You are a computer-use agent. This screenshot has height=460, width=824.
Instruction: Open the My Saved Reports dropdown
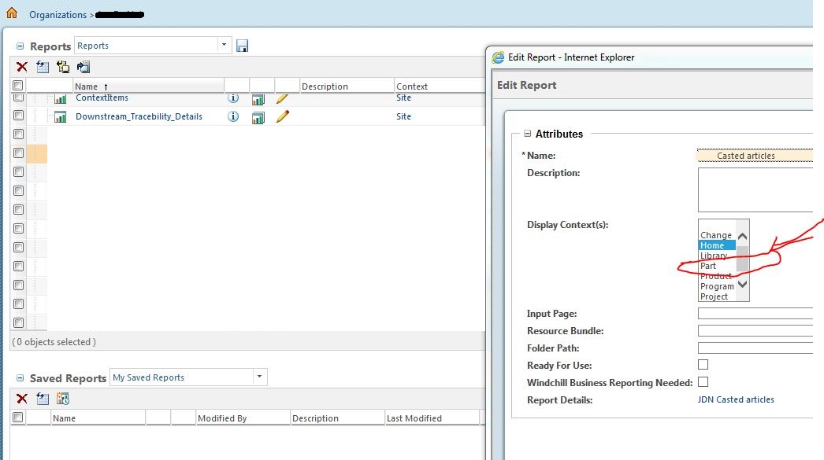tap(259, 377)
